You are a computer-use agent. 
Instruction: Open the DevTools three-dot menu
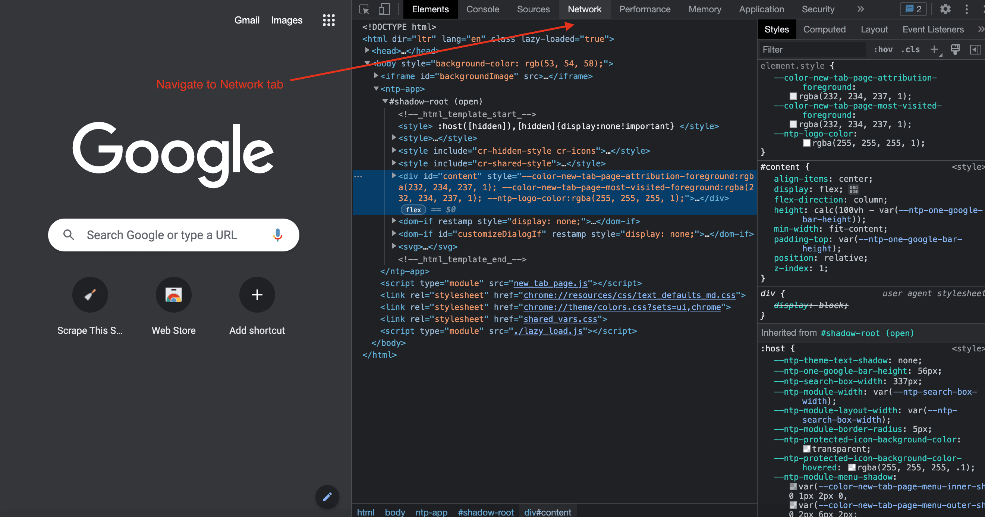point(967,9)
